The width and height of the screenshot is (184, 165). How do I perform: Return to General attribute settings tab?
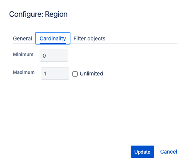pos(22,38)
